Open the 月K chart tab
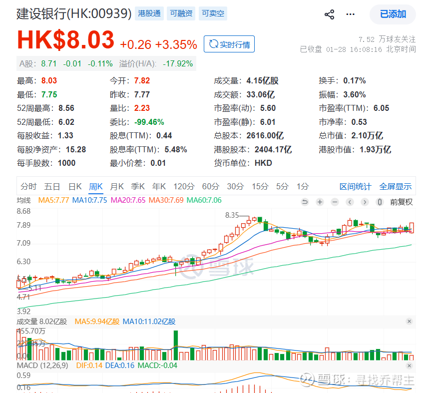Viewport: 427px width, 393px height. click(x=117, y=187)
